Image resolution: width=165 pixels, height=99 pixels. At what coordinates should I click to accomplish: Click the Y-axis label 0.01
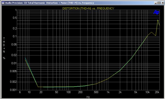click(x=14, y=63)
